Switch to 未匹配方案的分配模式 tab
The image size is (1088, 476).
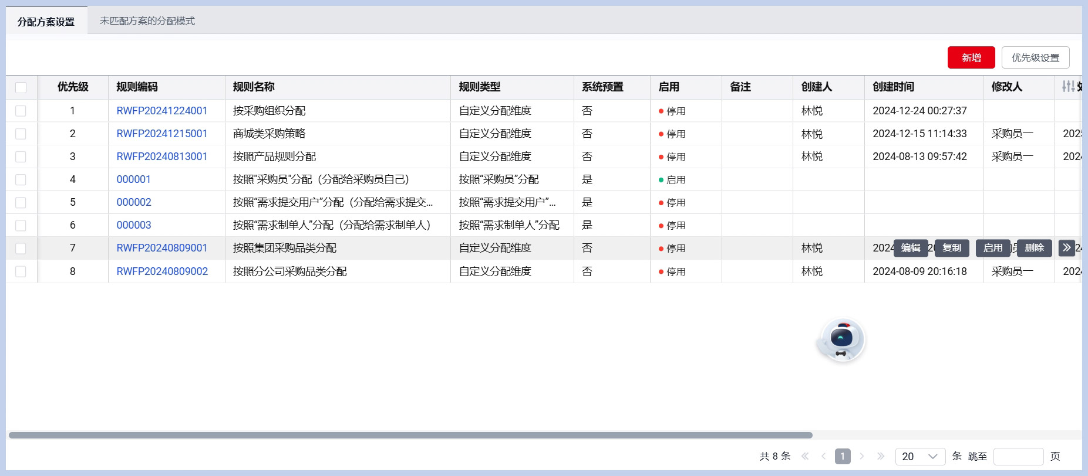pos(147,21)
